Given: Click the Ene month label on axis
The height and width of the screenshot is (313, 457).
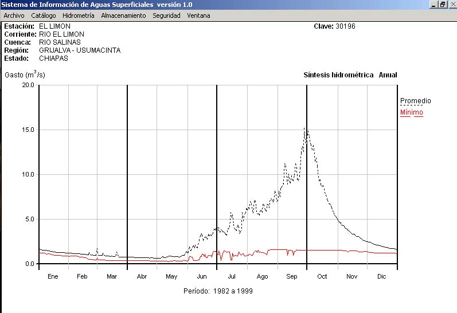Looking at the screenshot, I should click(x=53, y=276).
